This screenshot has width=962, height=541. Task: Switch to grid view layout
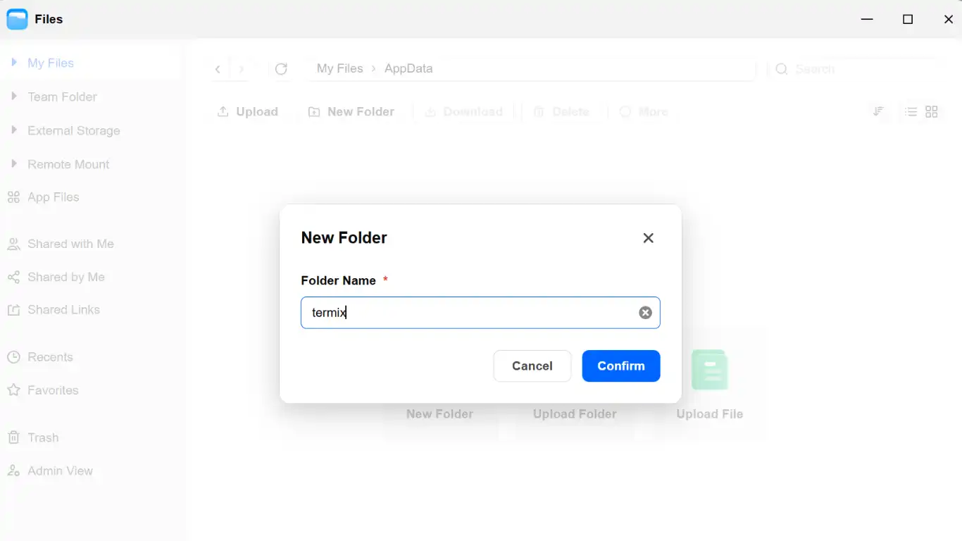pyautogui.click(x=932, y=112)
